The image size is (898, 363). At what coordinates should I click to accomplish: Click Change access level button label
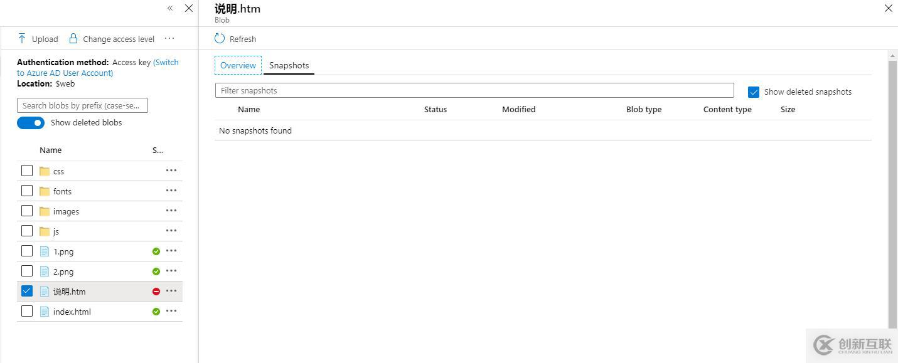point(119,39)
